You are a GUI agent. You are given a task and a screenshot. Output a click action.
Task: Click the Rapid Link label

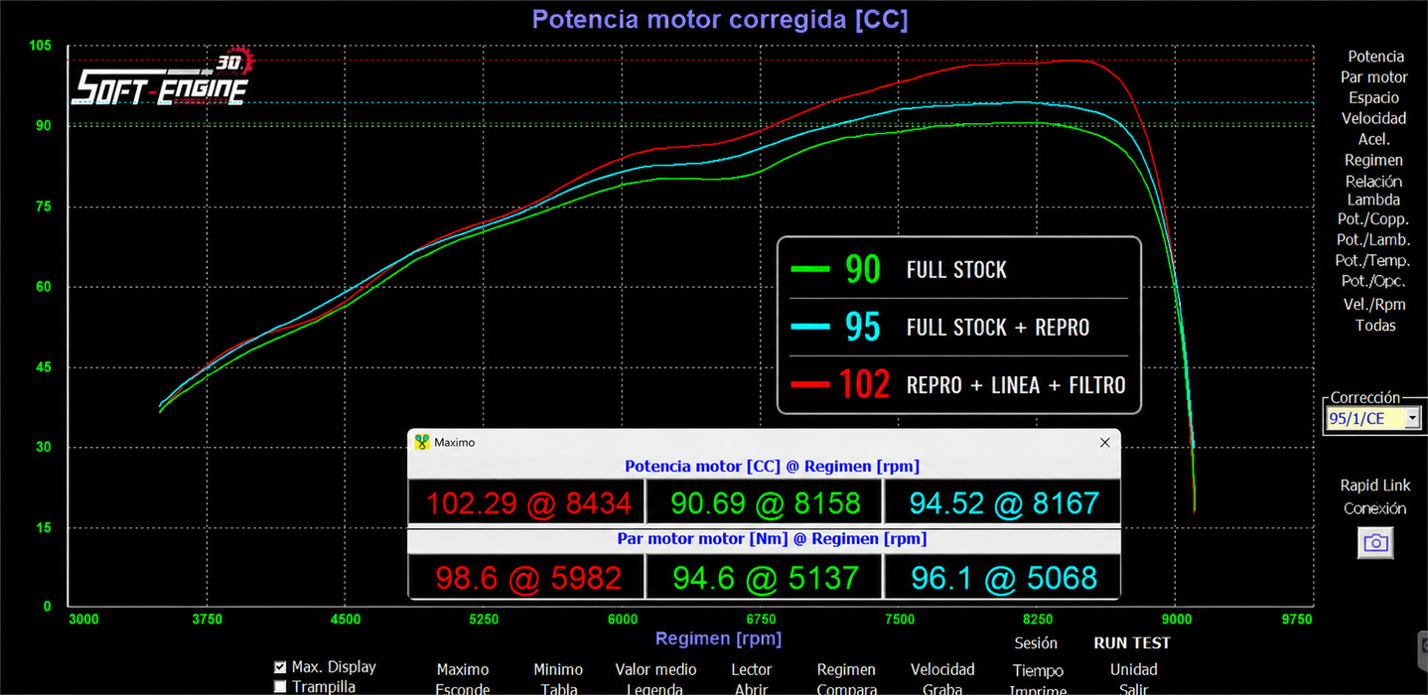point(1375,486)
